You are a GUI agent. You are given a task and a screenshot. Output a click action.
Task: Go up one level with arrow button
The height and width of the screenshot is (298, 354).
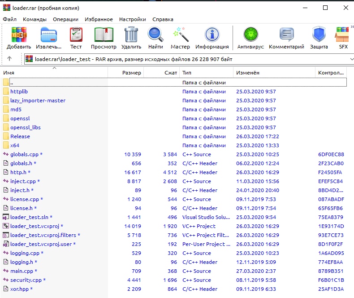pos(9,59)
